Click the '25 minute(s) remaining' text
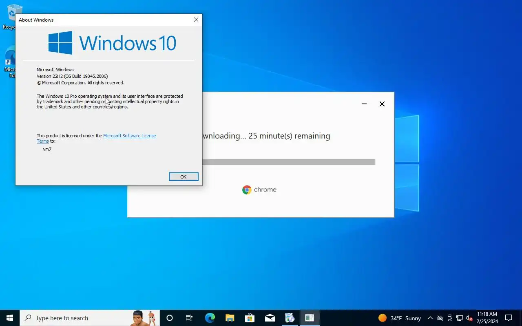522x326 pixels. [x=289, y=136]
